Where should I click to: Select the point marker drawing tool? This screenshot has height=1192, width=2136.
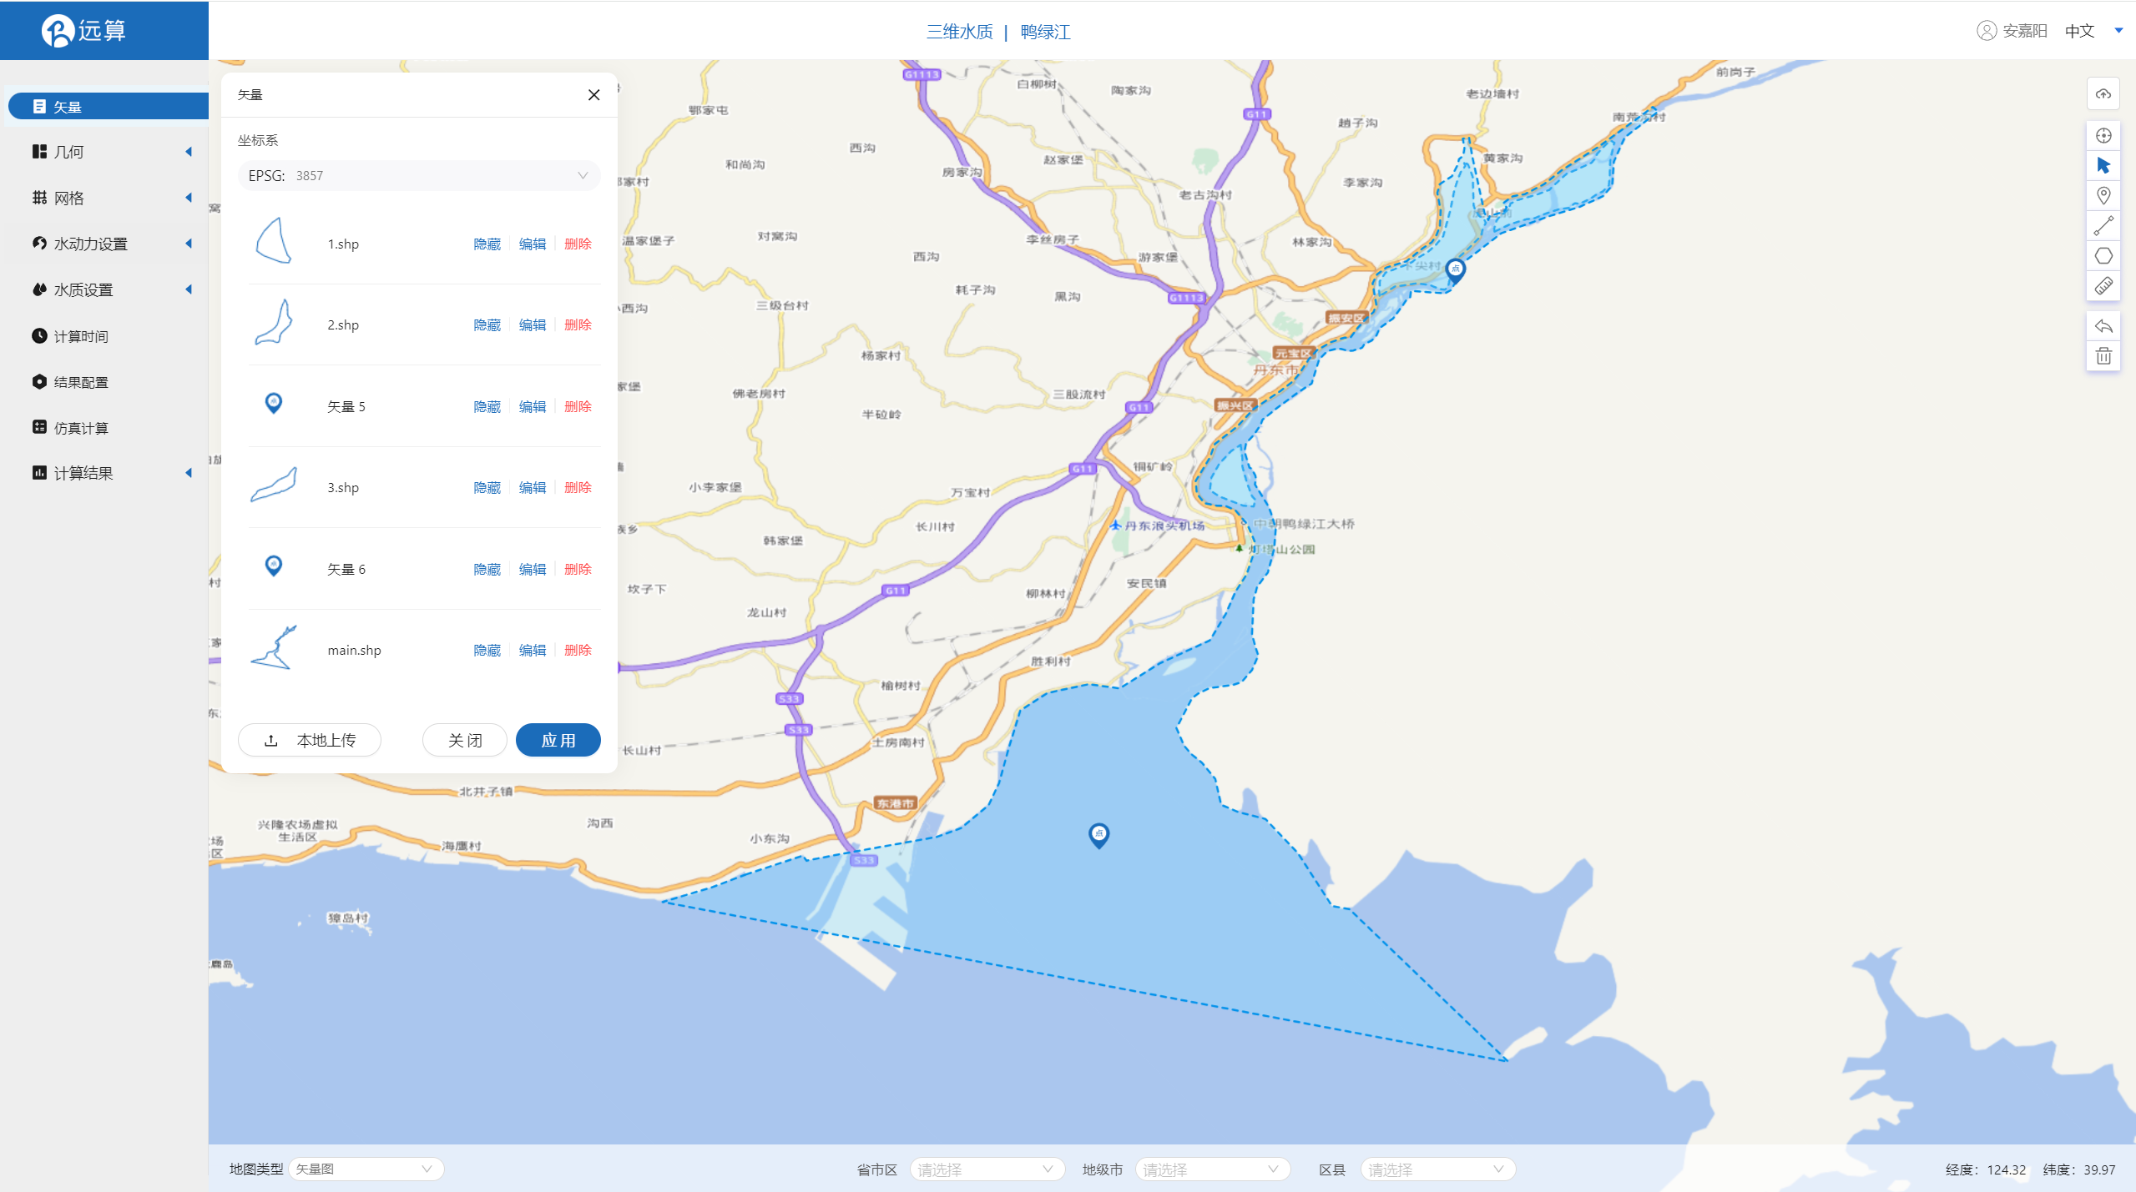point(2103,195)
